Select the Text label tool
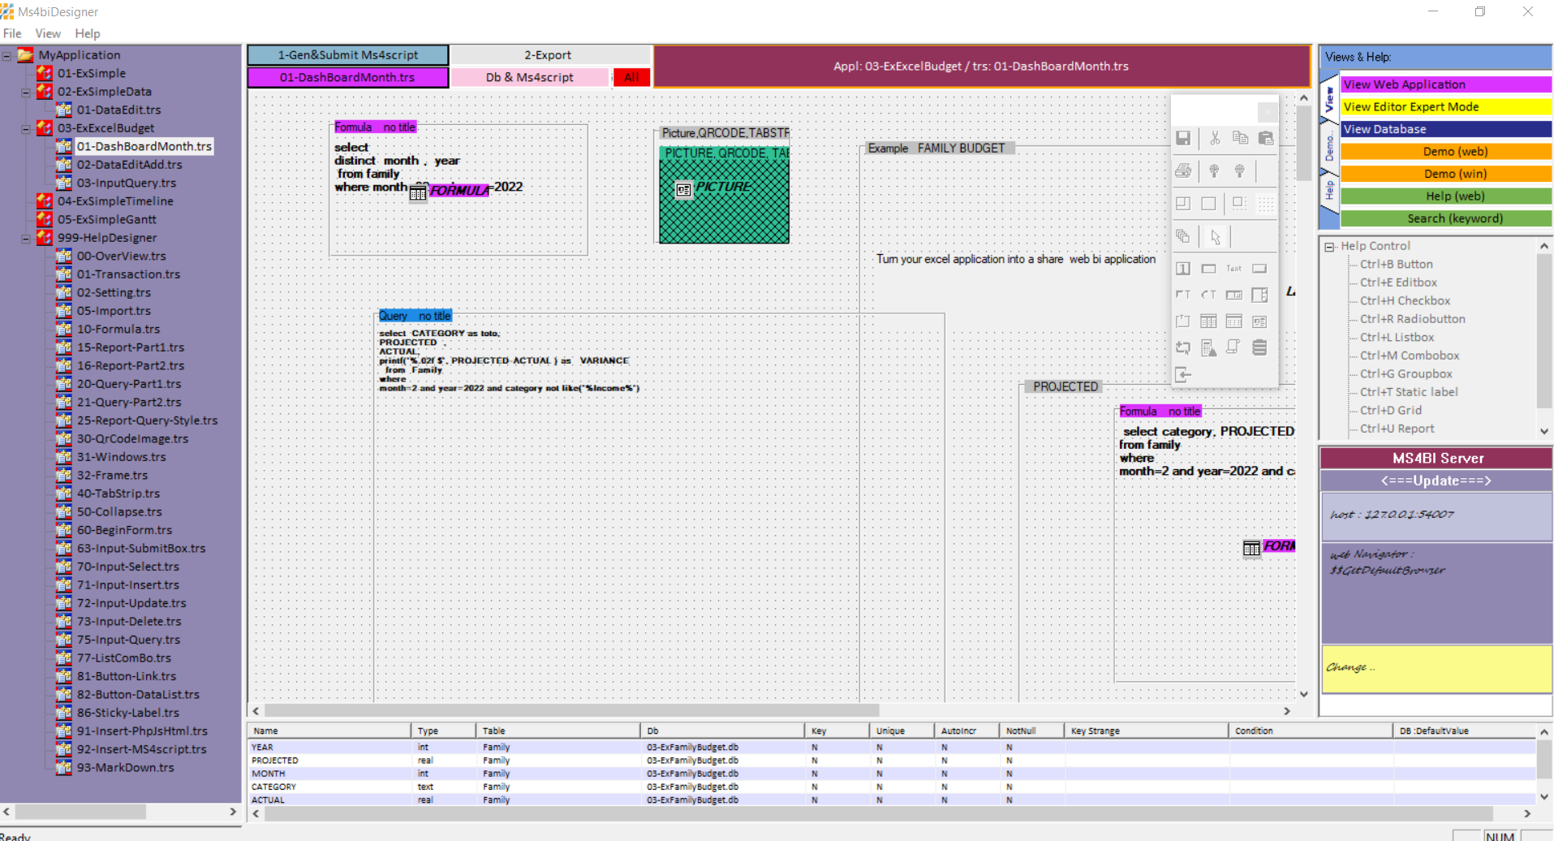This screenshot has height=841, width=1554. tap(1233, 269)
